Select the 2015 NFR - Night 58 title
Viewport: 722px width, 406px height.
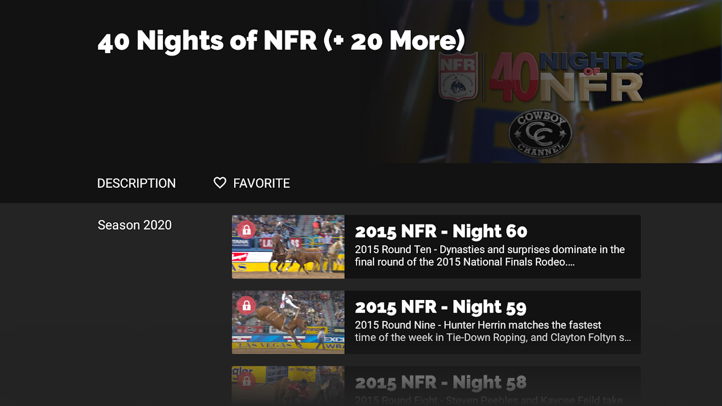pyautogui.click(x=440, y=383)
